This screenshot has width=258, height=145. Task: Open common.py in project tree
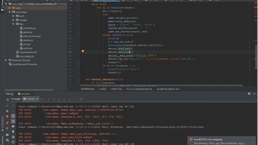tap(28, 28)
